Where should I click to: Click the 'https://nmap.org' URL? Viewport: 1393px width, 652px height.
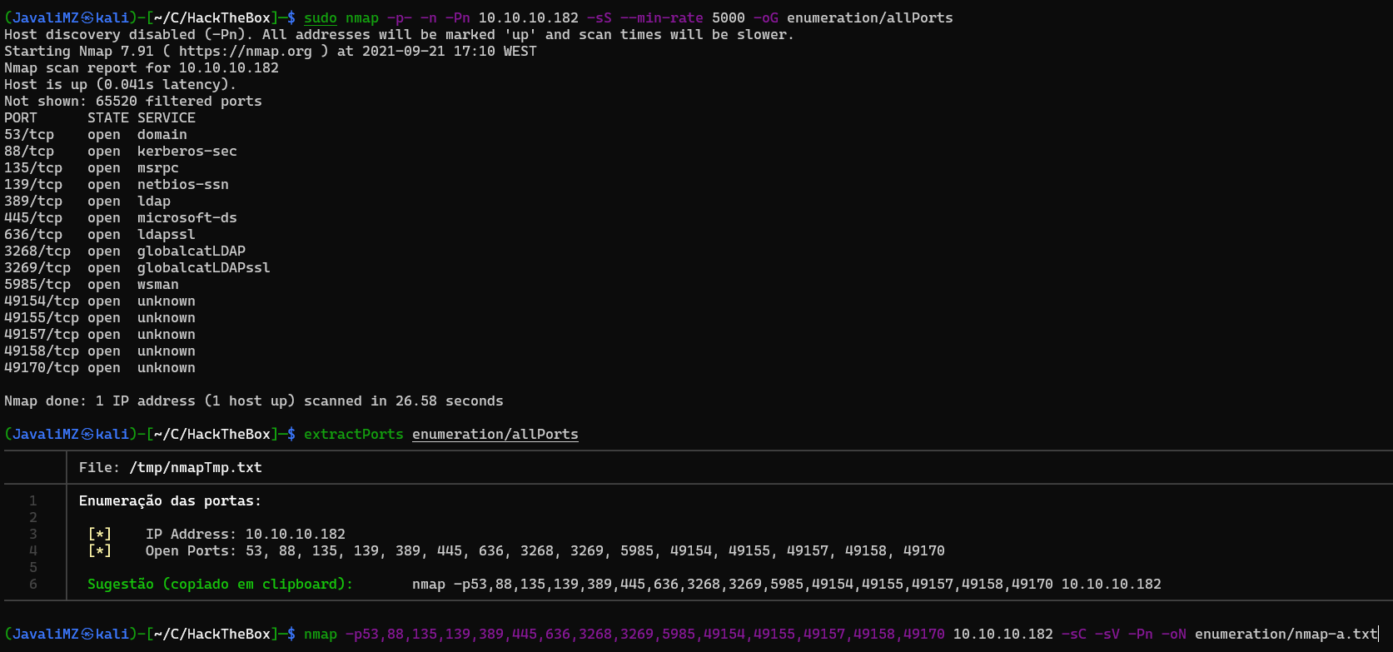click(x=246, y=52)
